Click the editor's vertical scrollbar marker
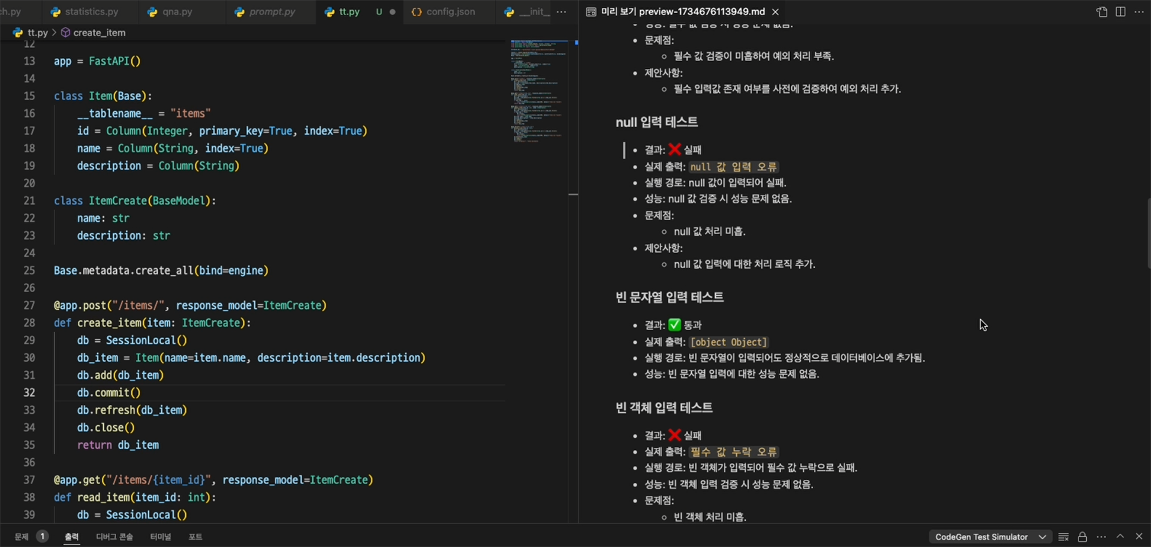The height and width of the screenshot is (547, 1151). coord(573,194)
